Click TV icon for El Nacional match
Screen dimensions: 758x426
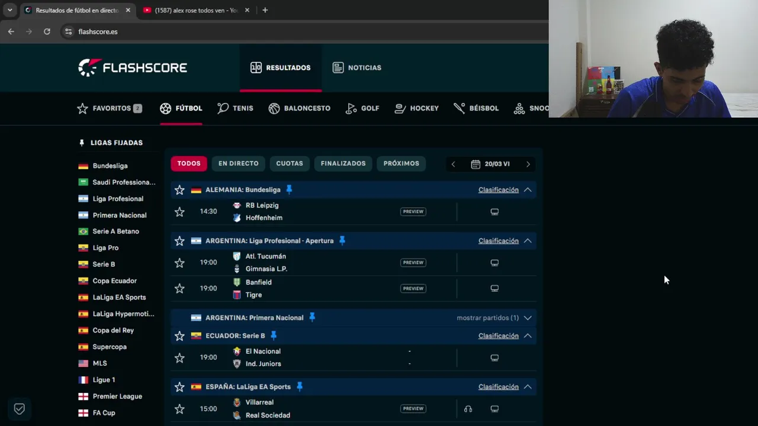tap(494, 357)
